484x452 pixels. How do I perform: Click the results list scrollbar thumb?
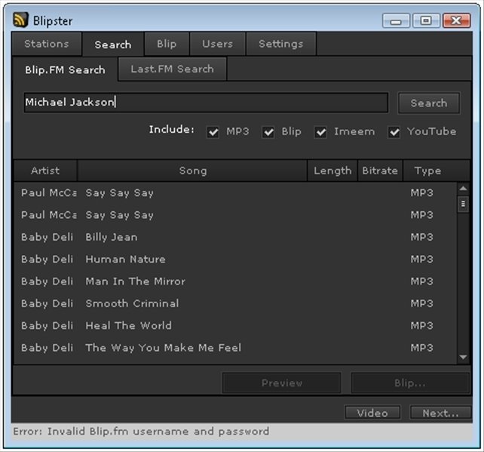[463, 204]
